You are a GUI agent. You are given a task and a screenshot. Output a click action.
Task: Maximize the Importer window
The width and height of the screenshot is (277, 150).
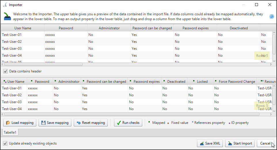click(x=257, y=5)
